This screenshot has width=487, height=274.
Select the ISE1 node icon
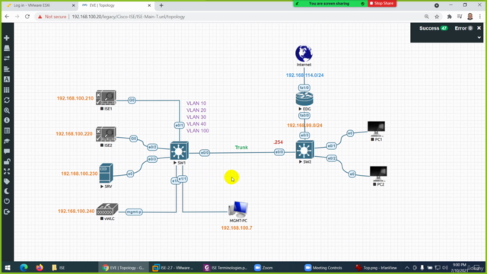pyautogui.click(x=106, y=98)
